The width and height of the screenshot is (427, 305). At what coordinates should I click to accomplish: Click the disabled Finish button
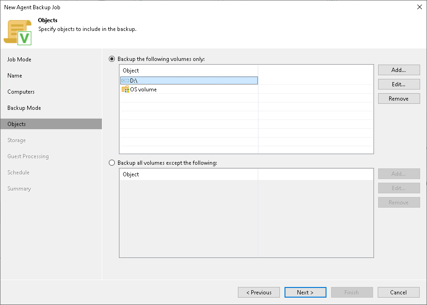[x=352, y=292]
